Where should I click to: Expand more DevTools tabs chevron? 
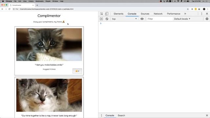[185, 14]
